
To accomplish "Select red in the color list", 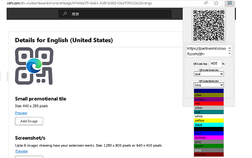I will pyautogui.click(x=209, y=103).
